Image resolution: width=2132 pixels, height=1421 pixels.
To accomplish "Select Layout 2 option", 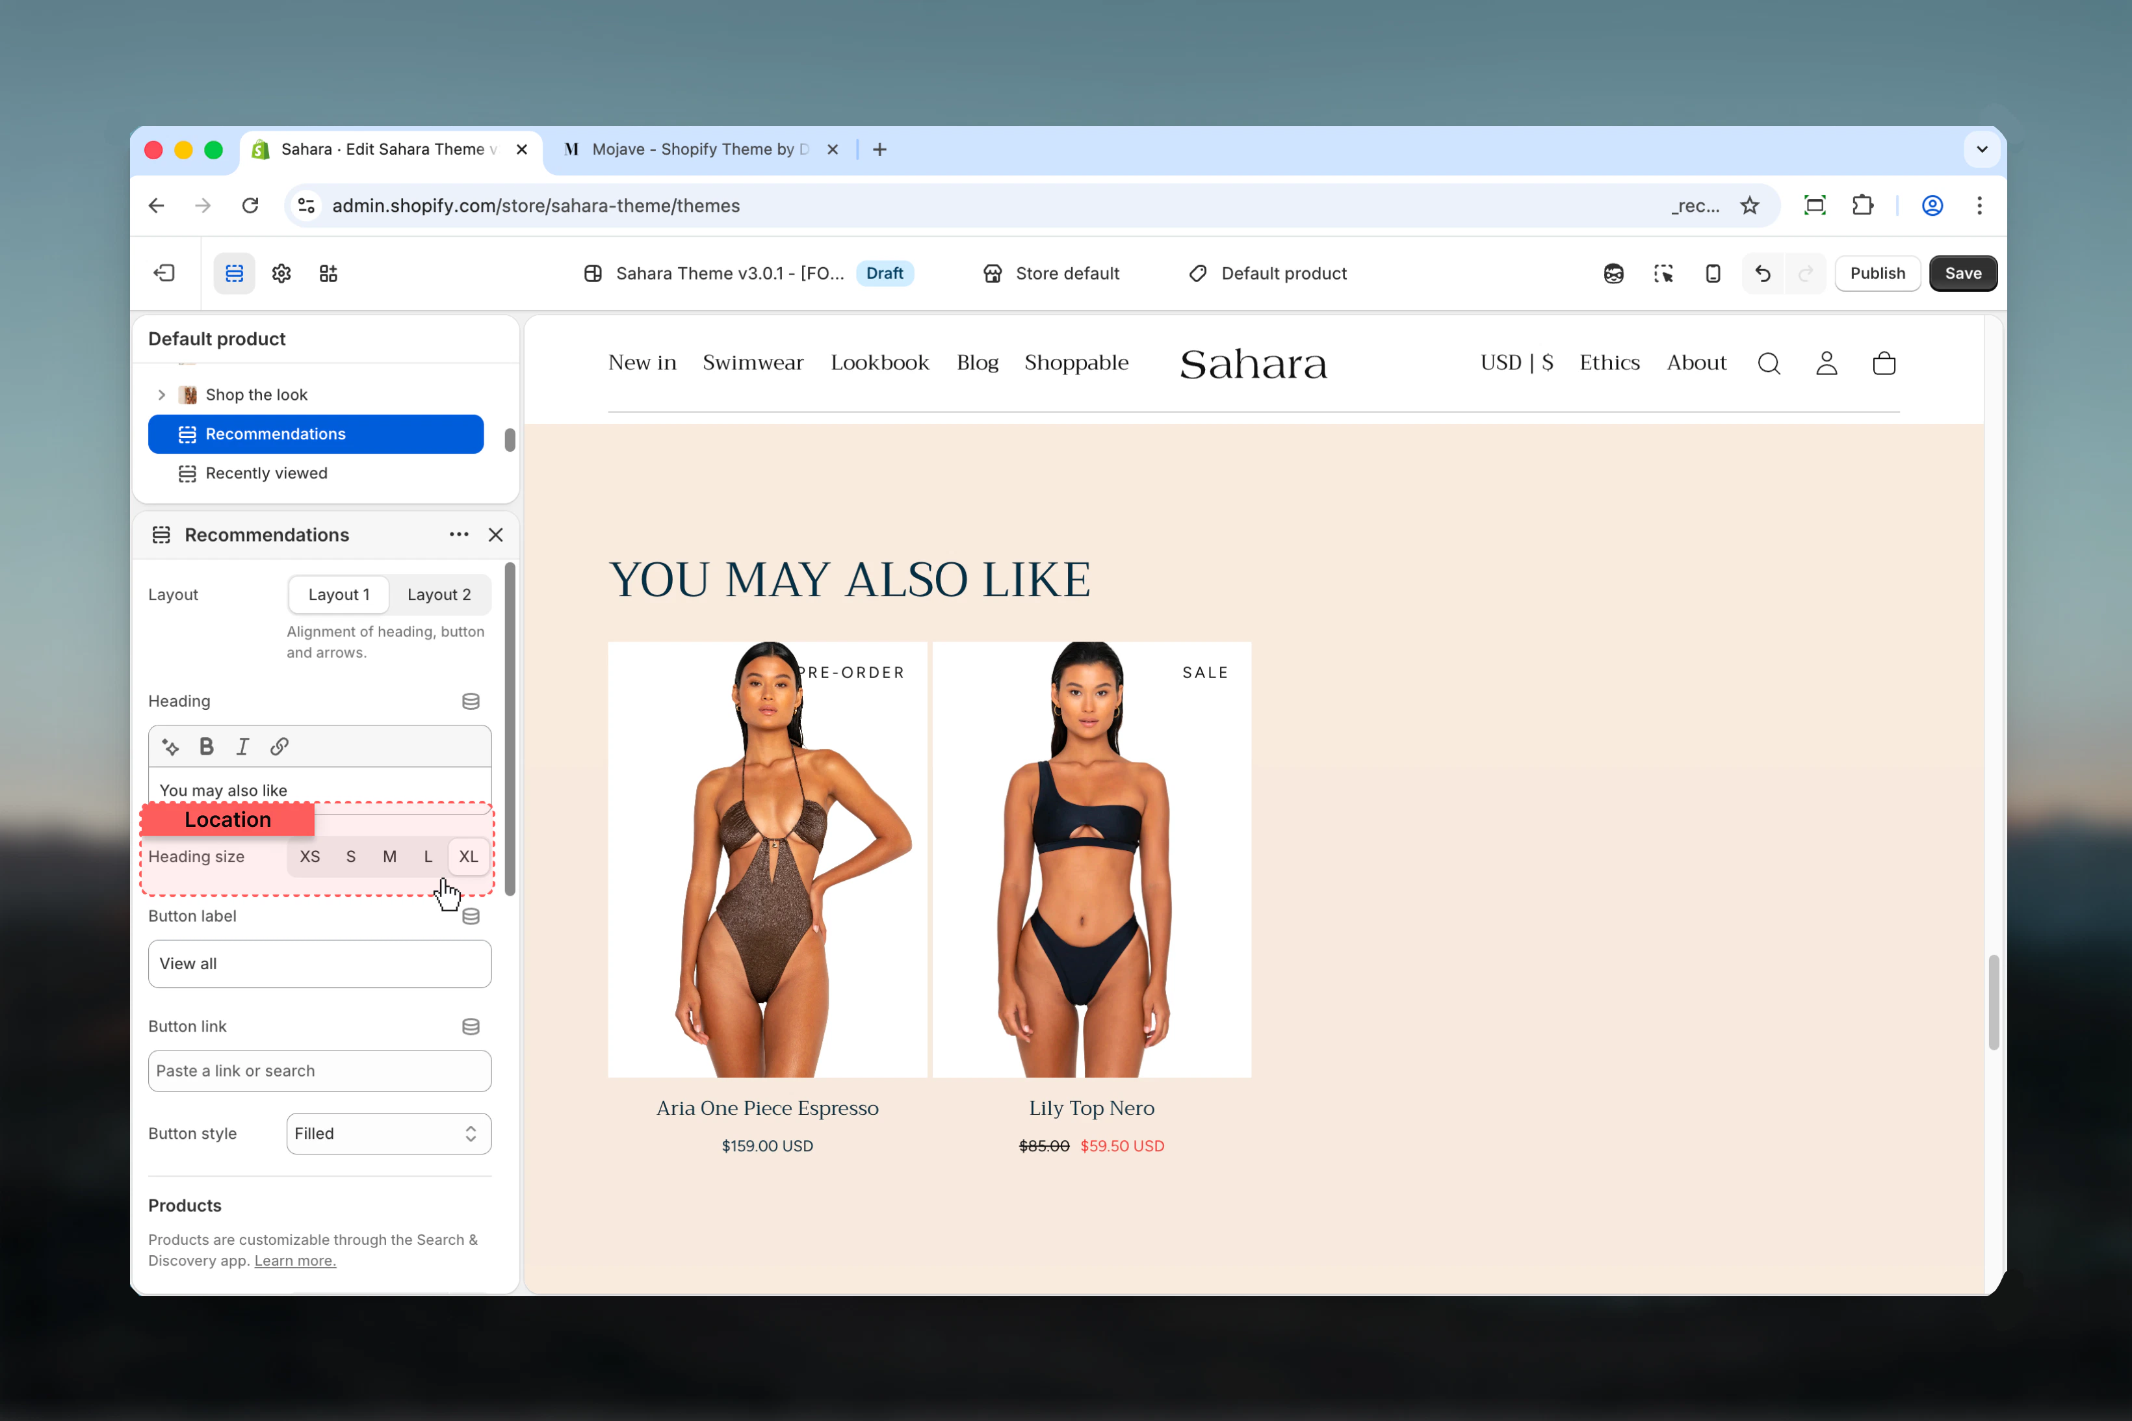I will coord(439,595).
